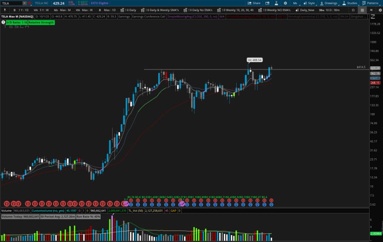
Task: Open the flask Edit Studies icon
Action: pos(276,3)
